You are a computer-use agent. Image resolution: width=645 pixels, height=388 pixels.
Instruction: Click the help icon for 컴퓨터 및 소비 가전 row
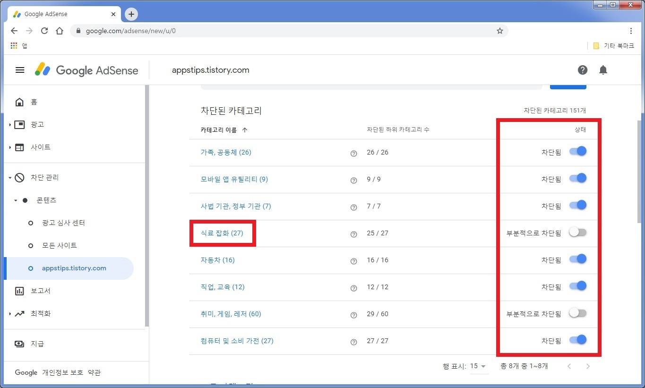(x=353, y=342)
